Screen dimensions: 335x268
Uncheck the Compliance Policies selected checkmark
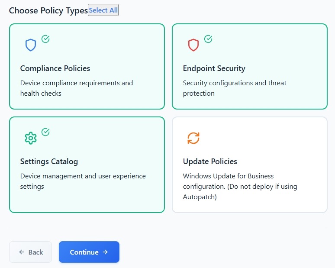(45, 39)
